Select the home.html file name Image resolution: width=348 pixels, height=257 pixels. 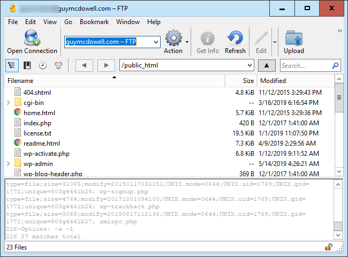(39, 113)
